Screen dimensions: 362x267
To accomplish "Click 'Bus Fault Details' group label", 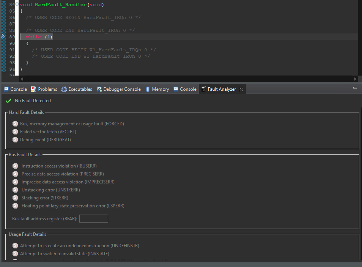I will pyautogui.click(x=25, y=155).
